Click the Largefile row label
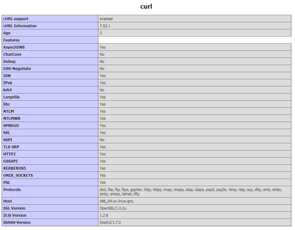Screen dimensions: 295x230 [x=11, y=97]
